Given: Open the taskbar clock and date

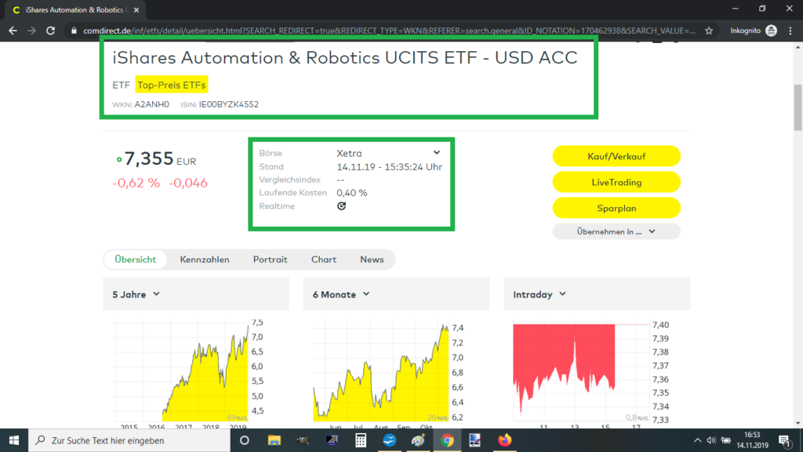Looking at the screenshot, I should pyautogui.click(x=752, y=440).
